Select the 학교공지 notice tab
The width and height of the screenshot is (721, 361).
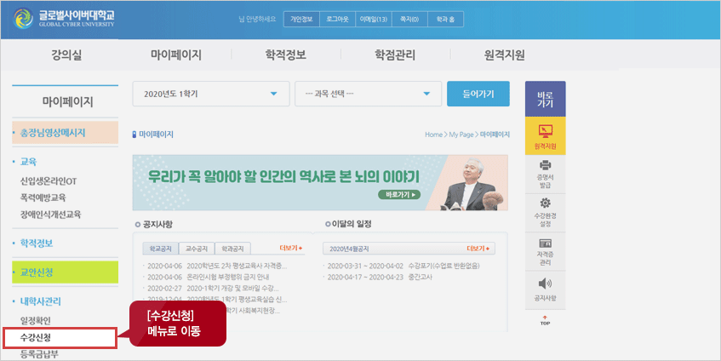(161, 249)
